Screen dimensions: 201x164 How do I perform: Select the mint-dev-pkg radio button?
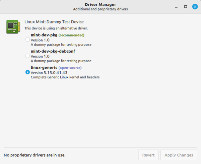coord(27,39)
